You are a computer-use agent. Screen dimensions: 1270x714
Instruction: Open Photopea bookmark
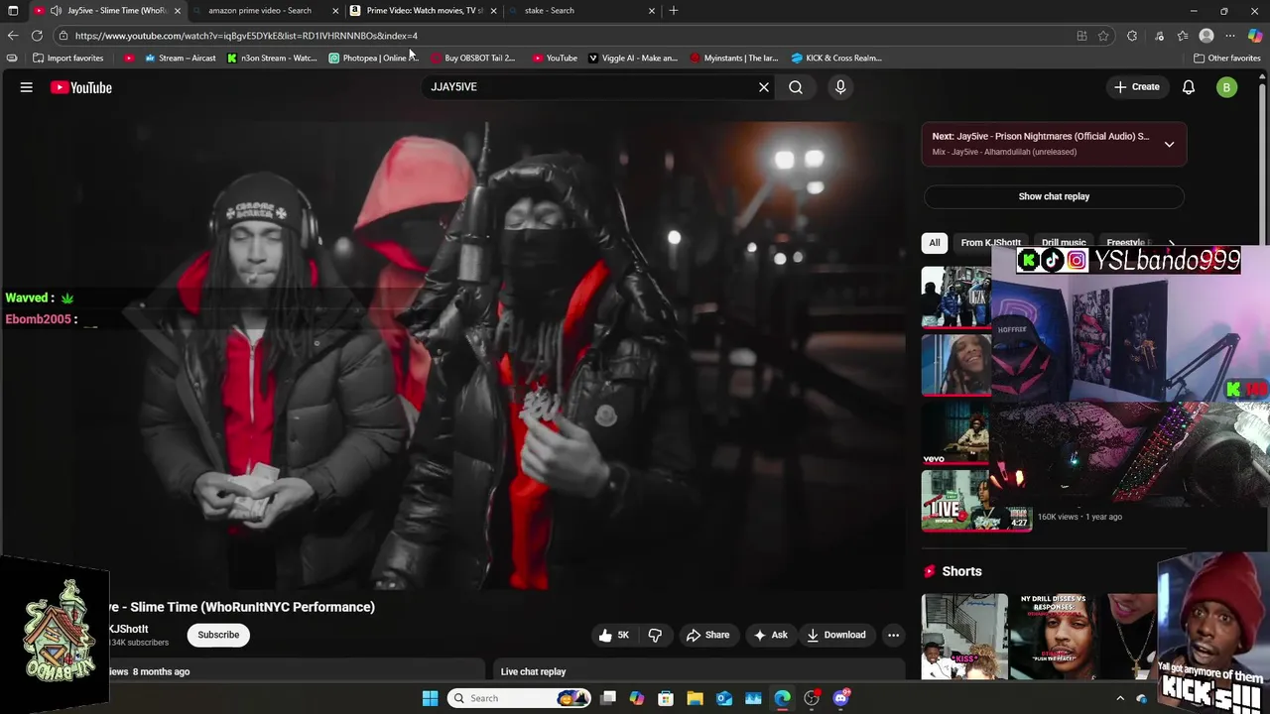[x=374, y=58]
